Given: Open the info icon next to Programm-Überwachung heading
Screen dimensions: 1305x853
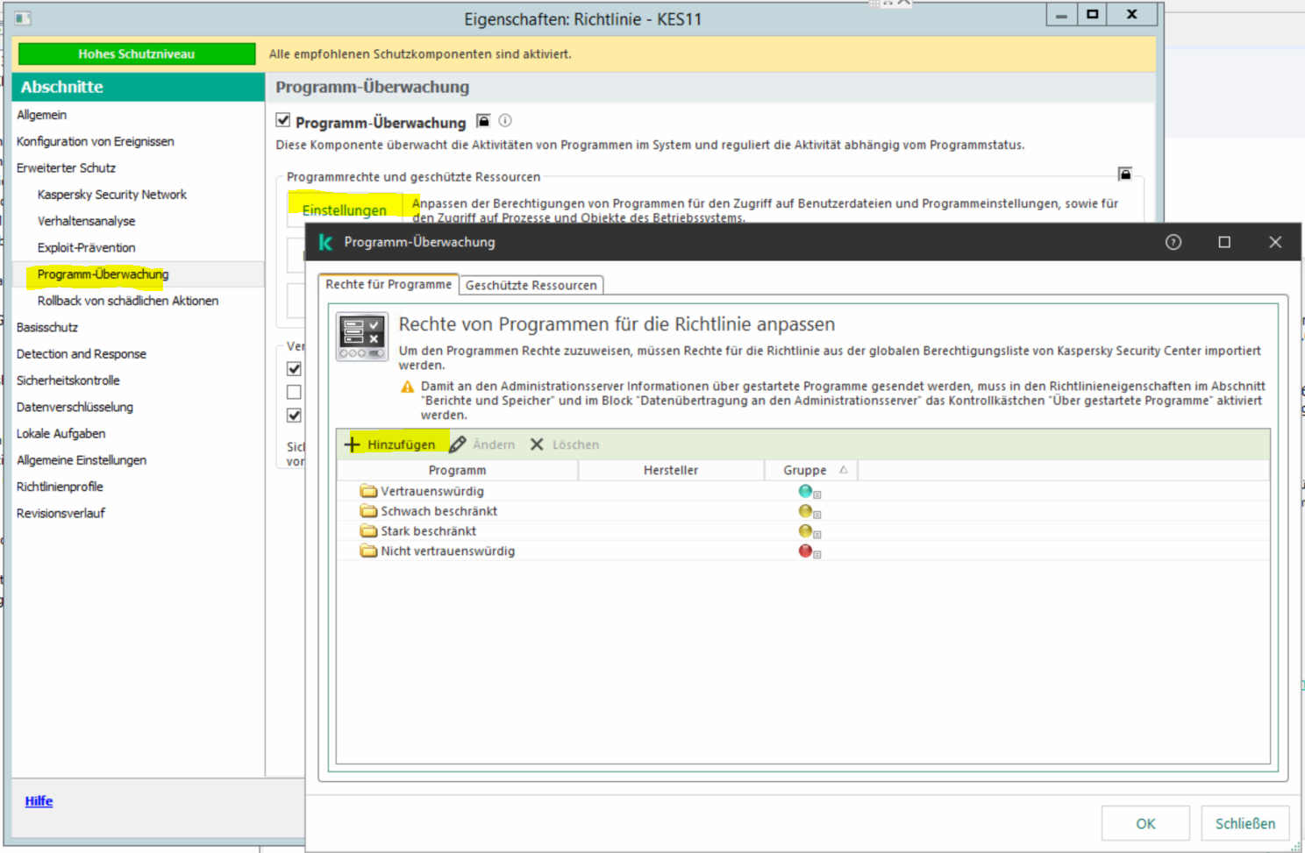Looking at the screenshot, I should pyautogui.click(x=505, y=121).
